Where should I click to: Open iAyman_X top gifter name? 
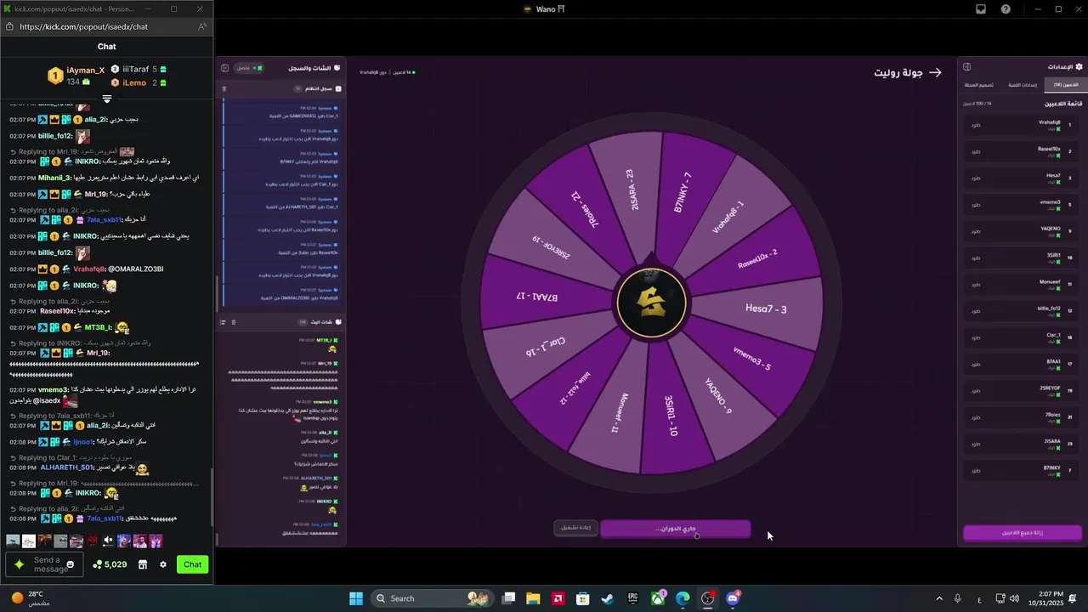coord(86,70)
